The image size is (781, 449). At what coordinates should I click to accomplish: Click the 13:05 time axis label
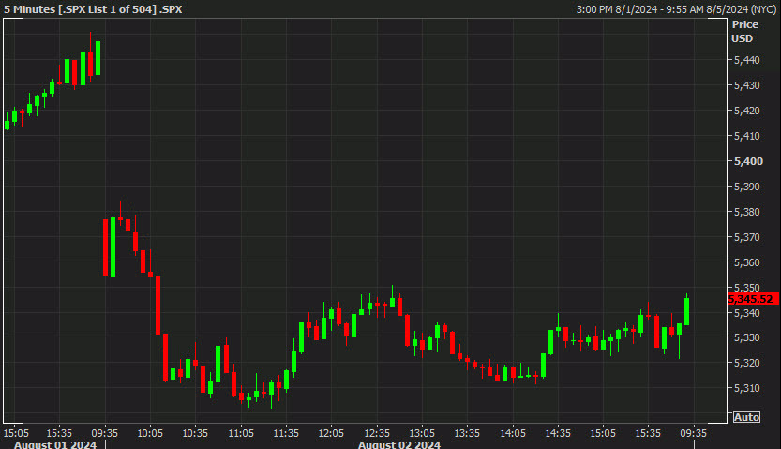(422, 433)
